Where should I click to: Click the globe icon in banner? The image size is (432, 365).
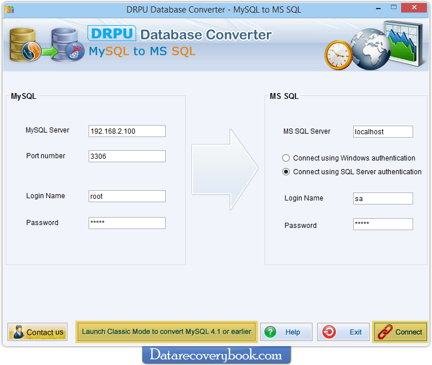370,50
